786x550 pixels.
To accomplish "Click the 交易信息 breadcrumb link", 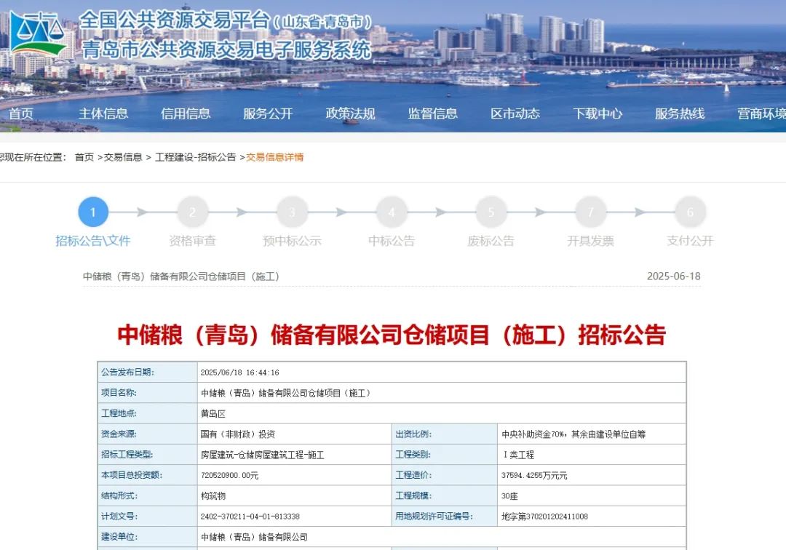I will 123,157.
